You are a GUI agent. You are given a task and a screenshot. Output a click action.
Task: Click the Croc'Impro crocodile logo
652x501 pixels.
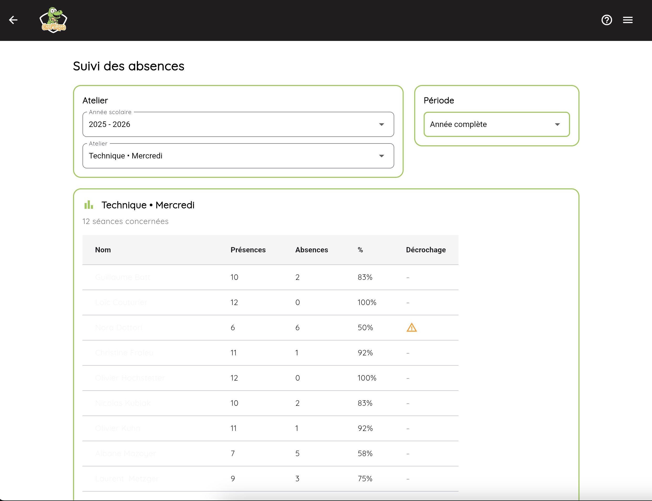53,20
